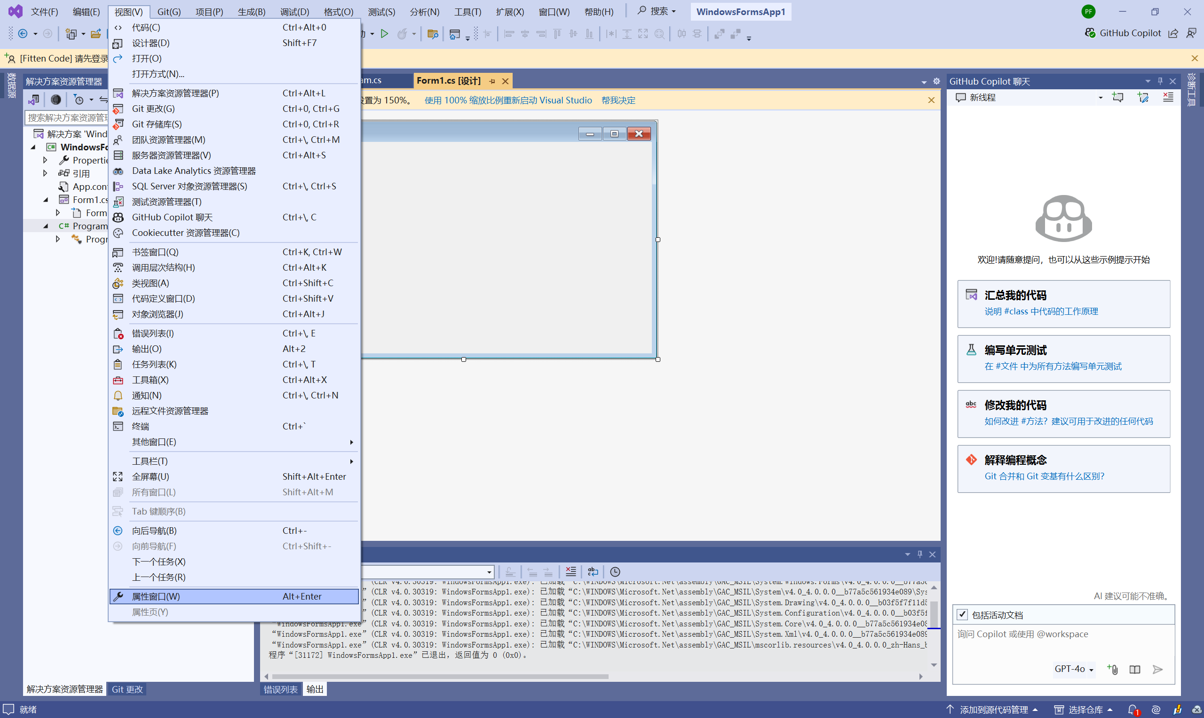1204x718 pixels.
Task: Select Git Changes entry in View menu
Action: coord(234,109)
